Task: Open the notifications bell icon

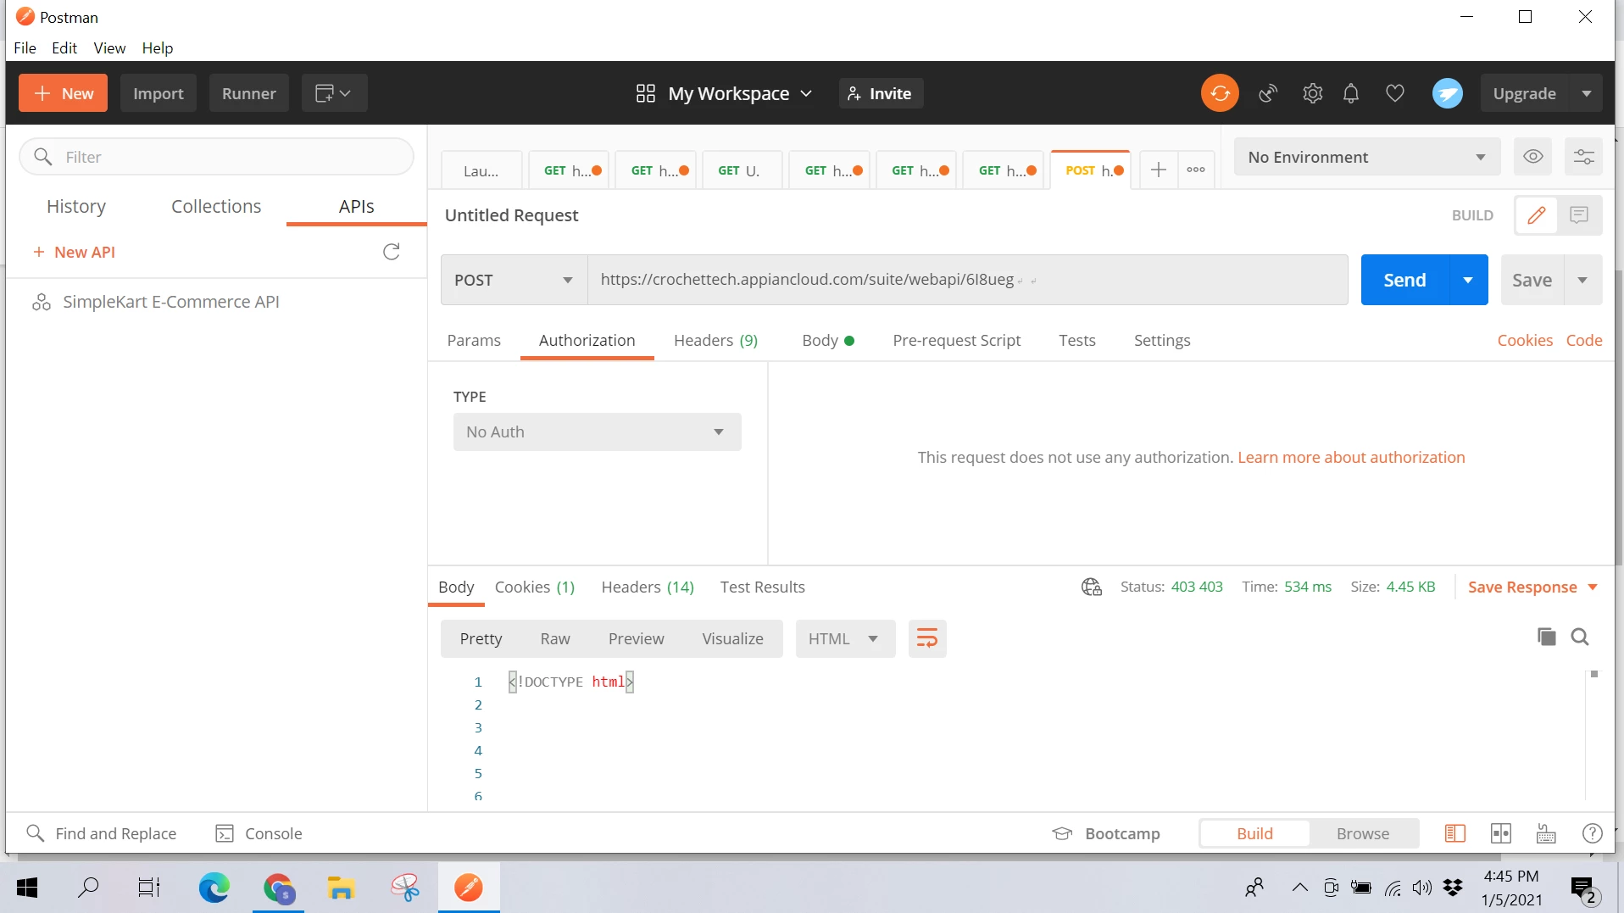Action: 1351,93
